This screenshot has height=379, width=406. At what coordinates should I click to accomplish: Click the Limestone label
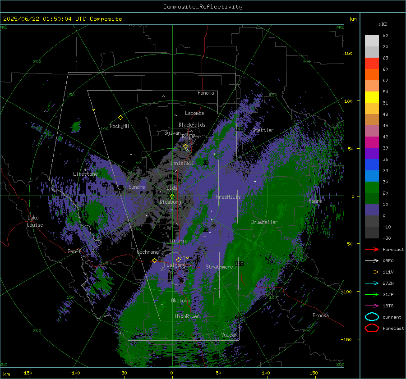click(85, 174)
